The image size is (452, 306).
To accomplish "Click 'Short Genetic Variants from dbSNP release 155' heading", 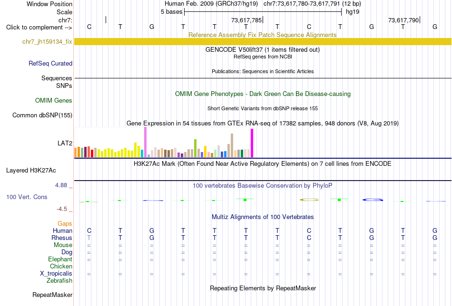I will tap(263, 108).
